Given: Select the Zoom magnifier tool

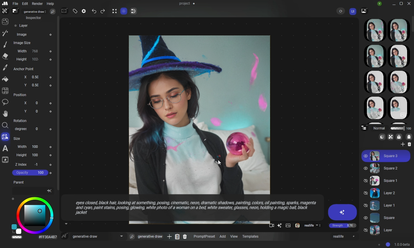Looking at the screenshot, I should tap(5, 125).
